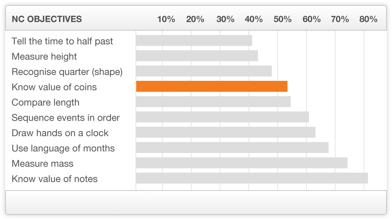
Task: Select the Recognise quarter (shape) bar
Action: pos(204,71)
